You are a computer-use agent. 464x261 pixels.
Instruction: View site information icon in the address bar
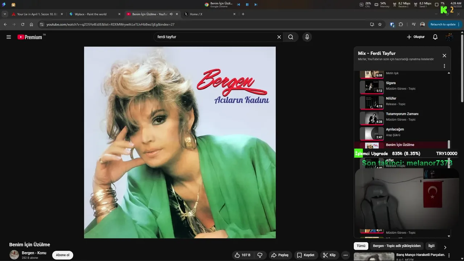[x=42, y=24]
